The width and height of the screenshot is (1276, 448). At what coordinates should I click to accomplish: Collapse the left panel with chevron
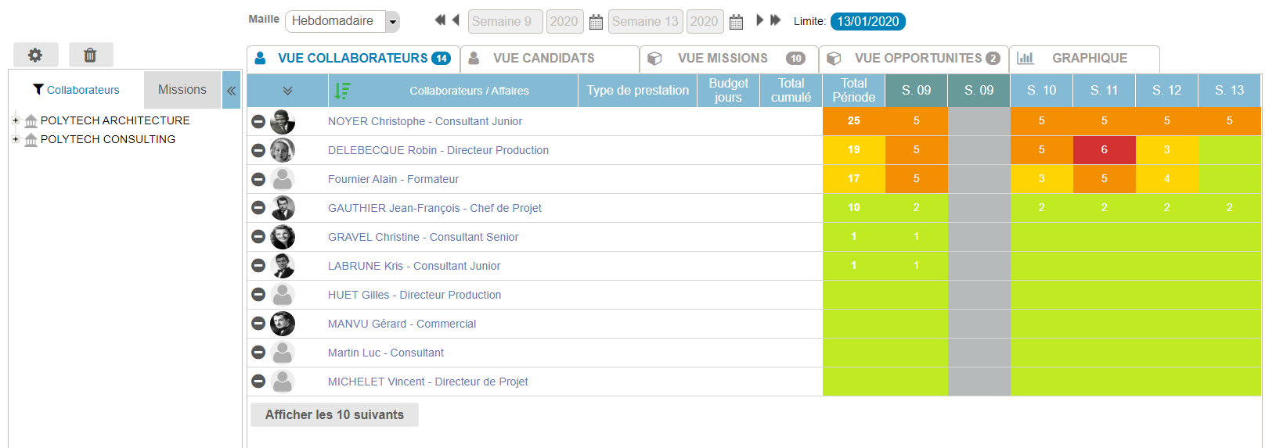[232, 90]
